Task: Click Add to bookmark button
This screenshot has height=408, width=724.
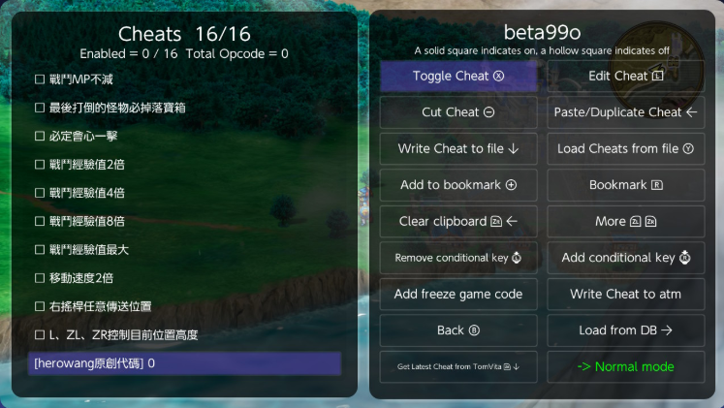Action: 458,185
